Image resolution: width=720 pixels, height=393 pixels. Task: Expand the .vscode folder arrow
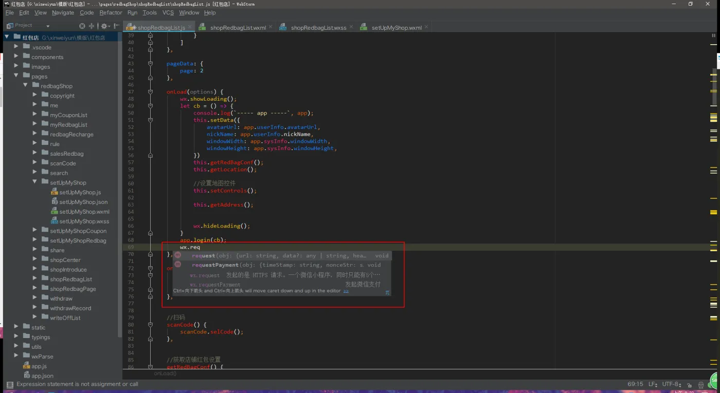[16, 47]
